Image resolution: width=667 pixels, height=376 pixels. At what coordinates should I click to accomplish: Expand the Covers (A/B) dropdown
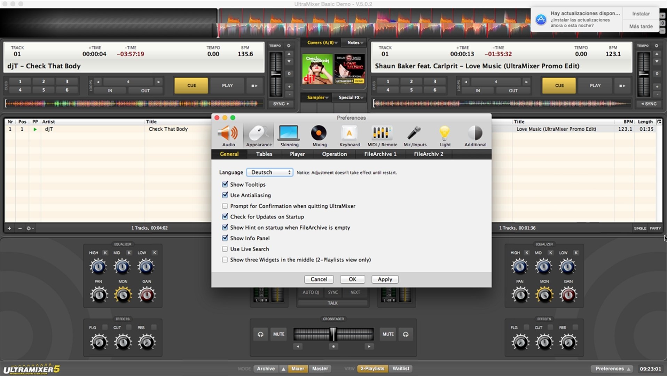(322, 43)
